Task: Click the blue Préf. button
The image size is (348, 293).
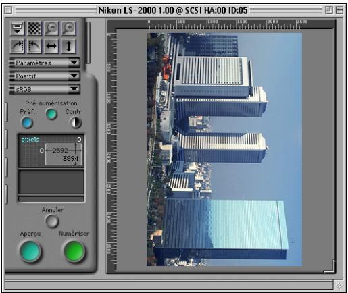Action: (x=27, y=123)
